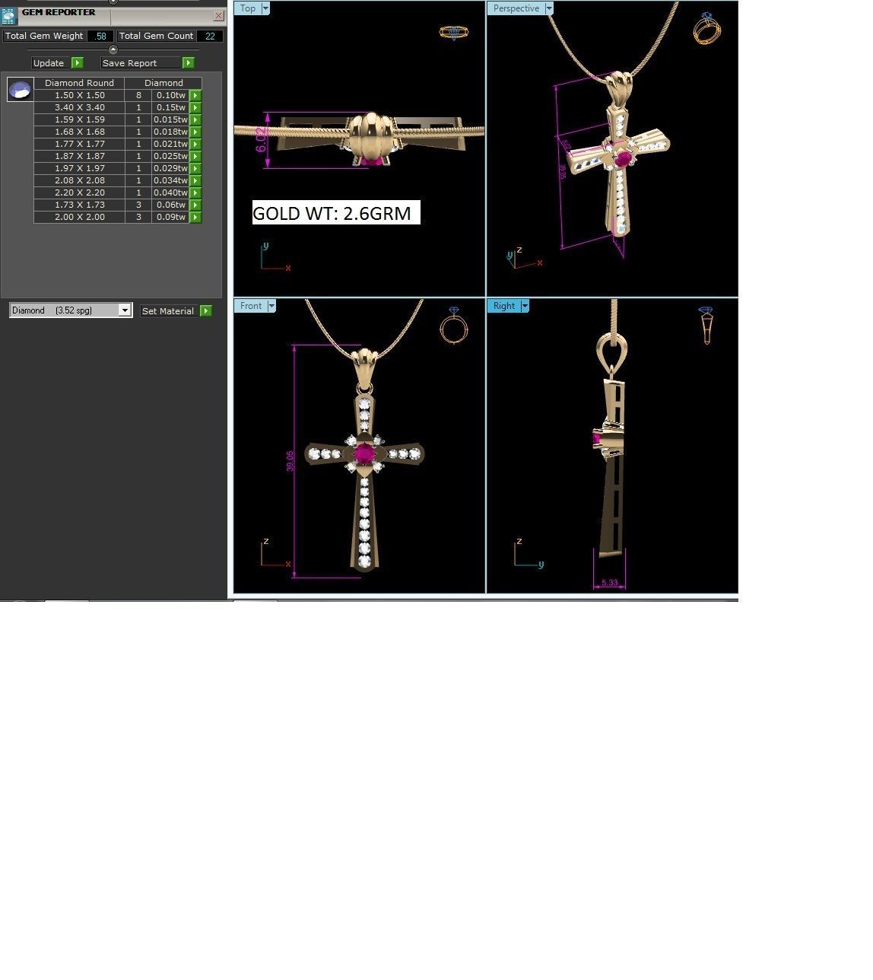Click the ring orientation icon in Perspective viewport

(x=706, y=28)
